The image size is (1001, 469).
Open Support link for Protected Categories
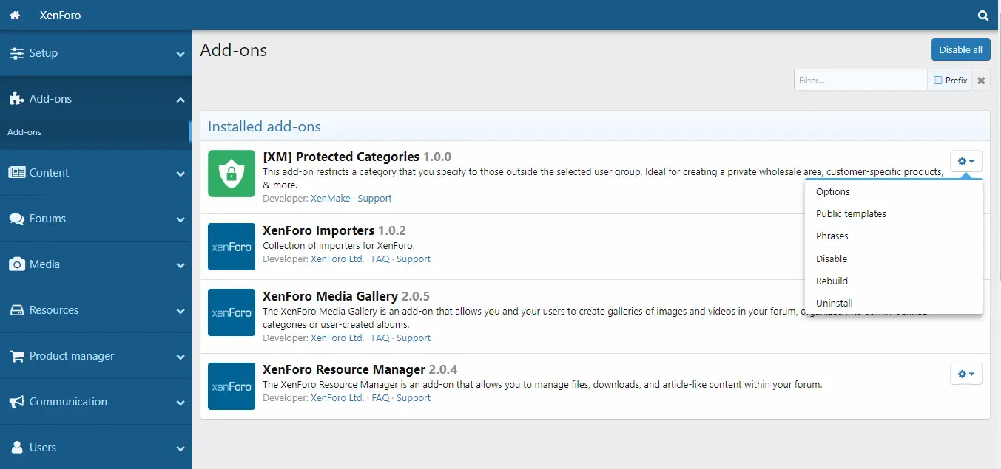click(374, 198)
